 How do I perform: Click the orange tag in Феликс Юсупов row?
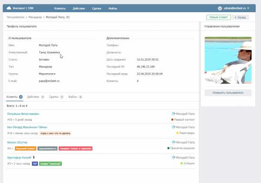pos(26,149)
